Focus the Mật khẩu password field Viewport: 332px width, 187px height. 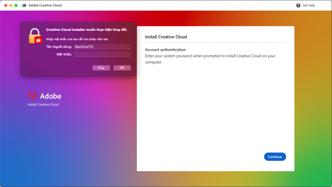(102, 54)
